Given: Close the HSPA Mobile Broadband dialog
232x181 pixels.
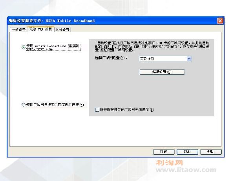Looking at the screenshot, I should coord(220,21).
